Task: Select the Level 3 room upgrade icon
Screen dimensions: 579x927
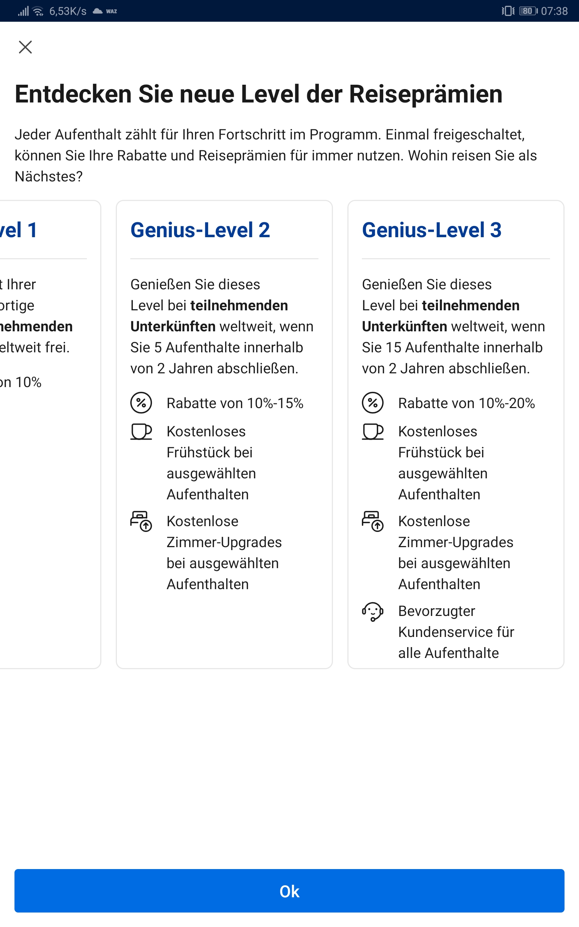Action: coord(373,521)
